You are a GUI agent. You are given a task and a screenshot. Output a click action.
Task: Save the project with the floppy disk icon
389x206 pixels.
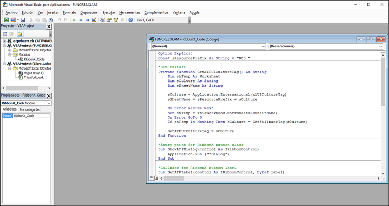click(23, 20)
